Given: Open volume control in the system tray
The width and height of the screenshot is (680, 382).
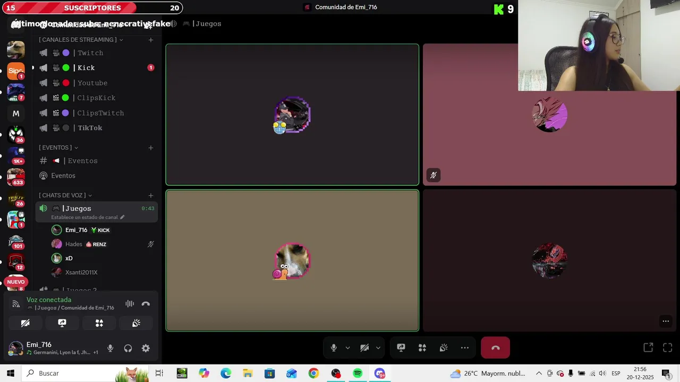Looking at the screenshot, I should (x=602, y=374).
